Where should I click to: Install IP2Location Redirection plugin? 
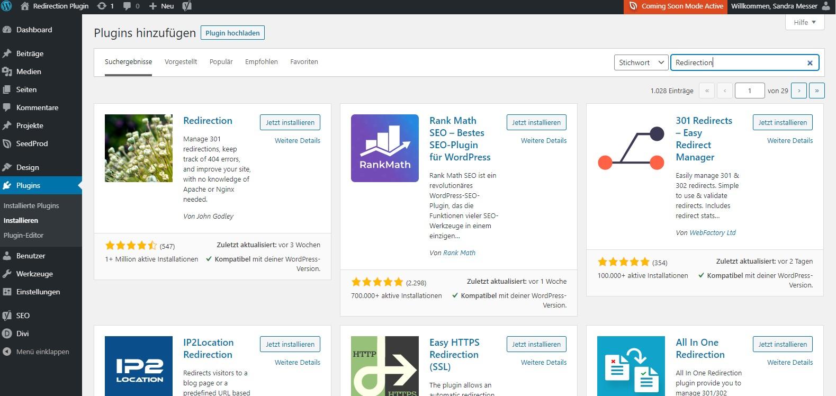point(290,344)
